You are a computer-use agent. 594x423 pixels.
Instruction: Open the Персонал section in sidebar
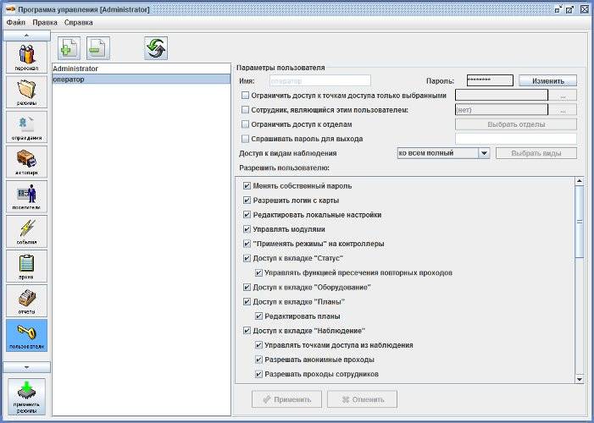pos(26,58)
